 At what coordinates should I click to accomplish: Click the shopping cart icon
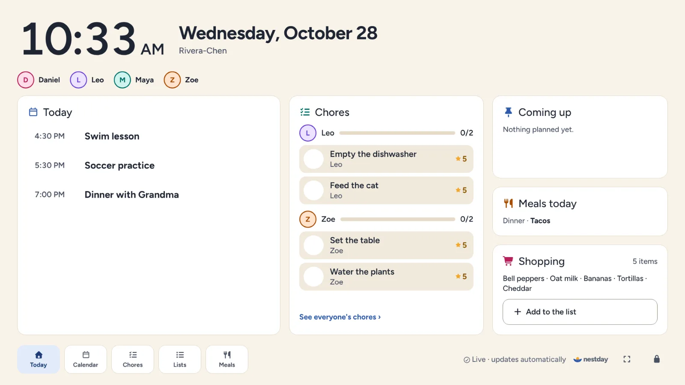(x=508, y=261)
